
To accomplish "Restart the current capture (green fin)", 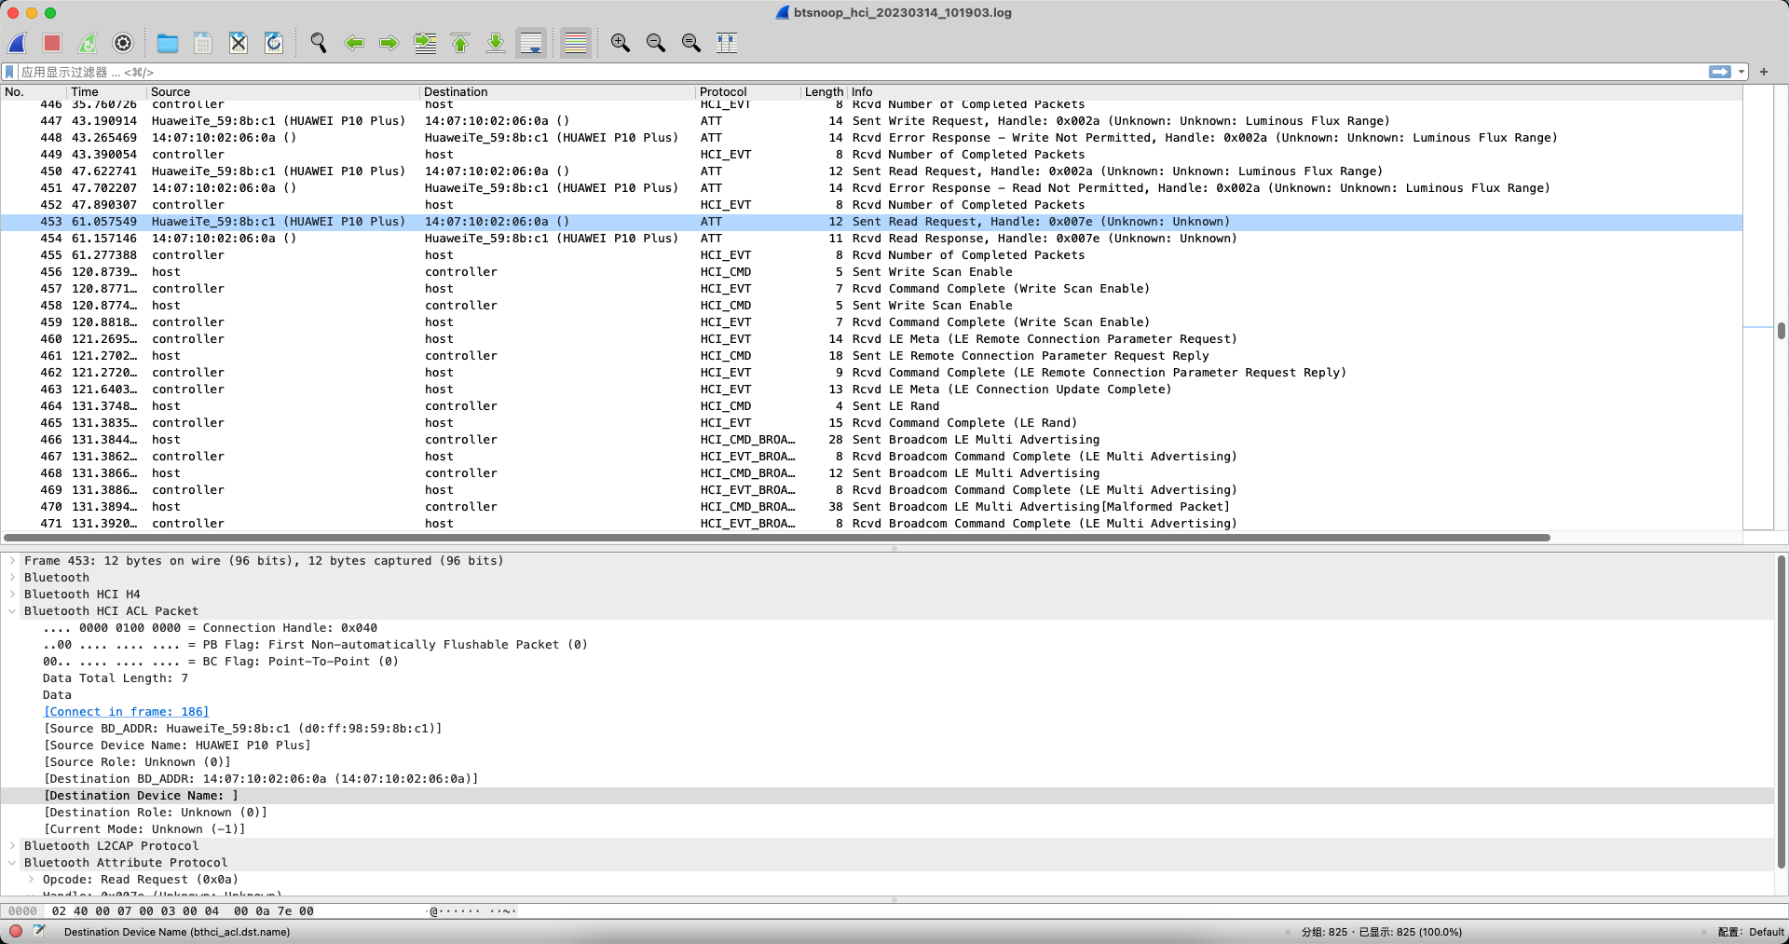I will tap(88, 43).
